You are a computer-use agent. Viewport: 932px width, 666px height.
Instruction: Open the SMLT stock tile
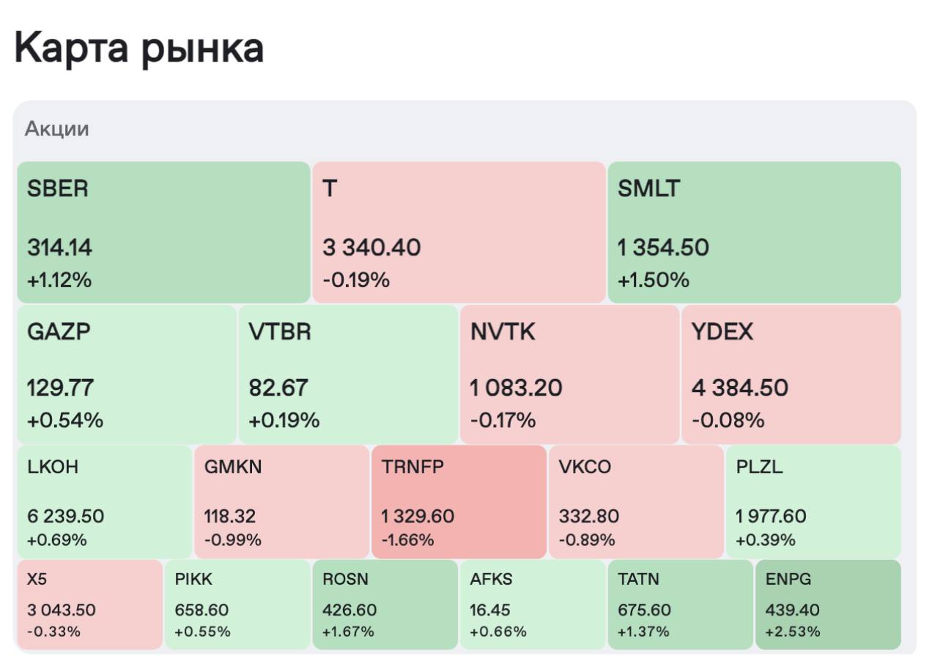(754, 232)
